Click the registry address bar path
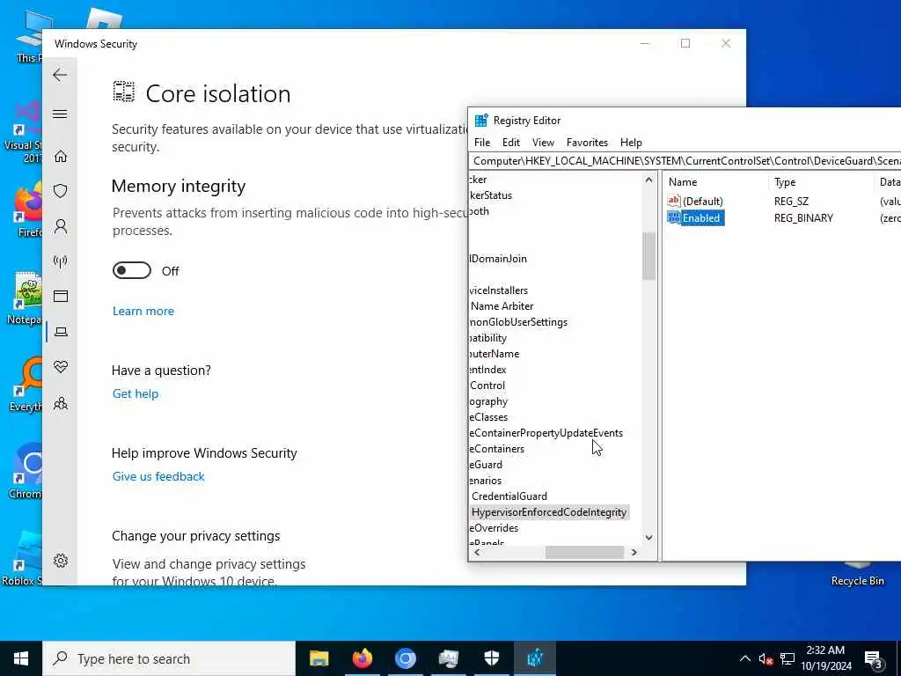Screen dimensions: 901x676 685,161
